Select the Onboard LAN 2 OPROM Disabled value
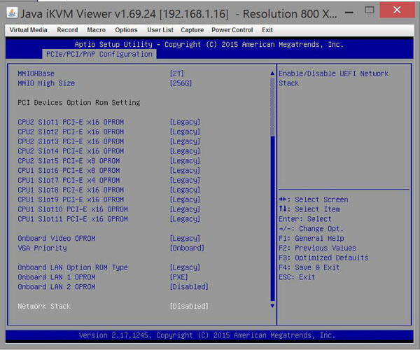Screen dimensions: 420x350 tap(189, 287)
